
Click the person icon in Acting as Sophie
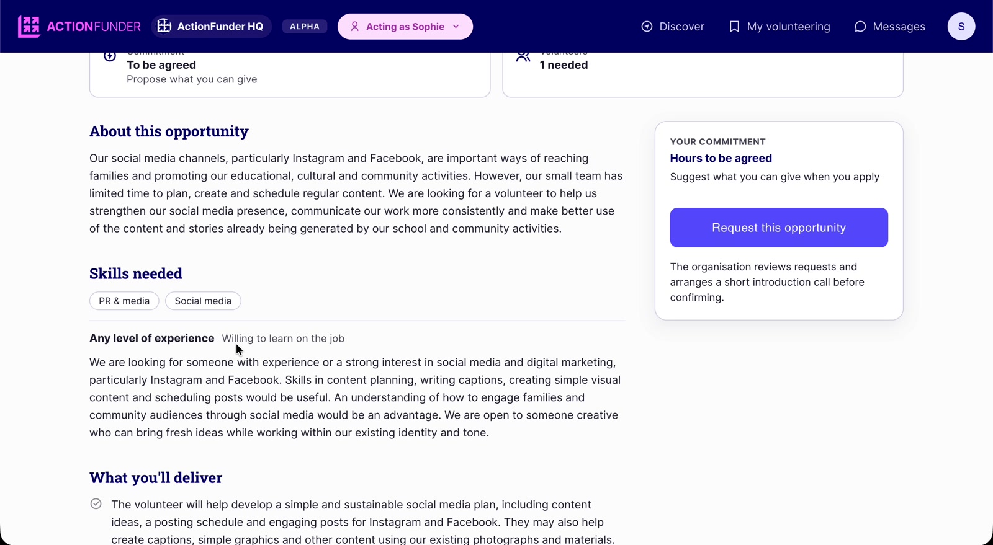click(355, 27)
